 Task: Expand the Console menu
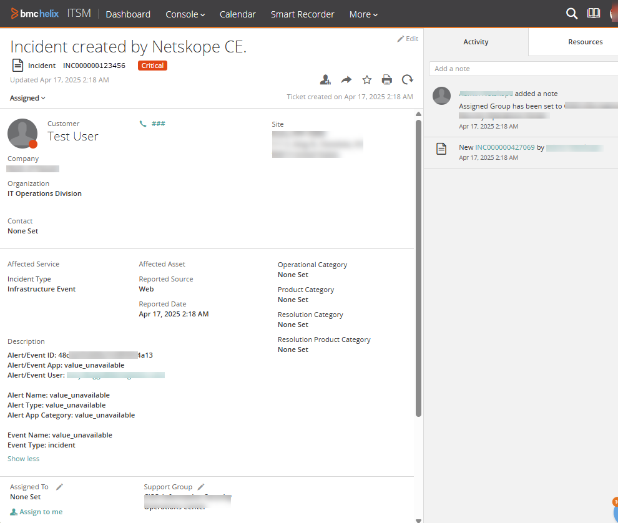click(x=185, y=14)
